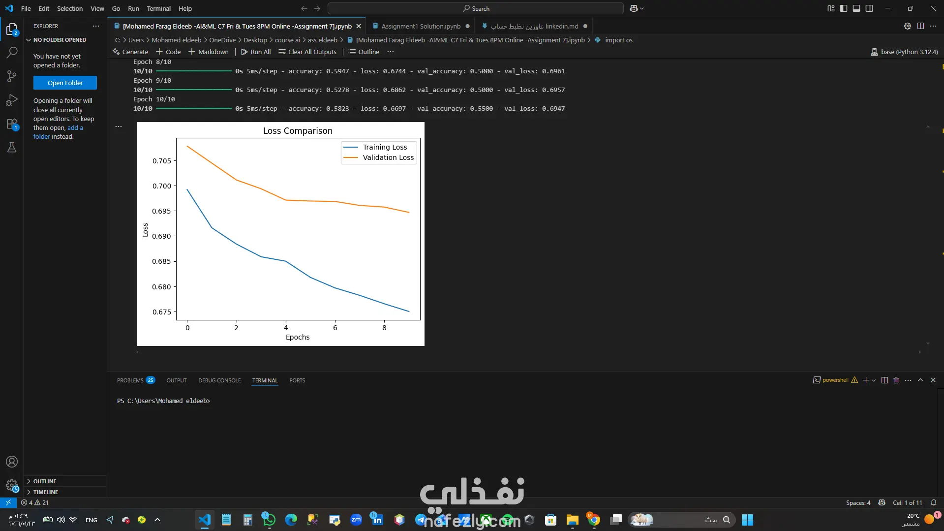Switch to the OUTPUT panel tab

[x=177, y=380]
